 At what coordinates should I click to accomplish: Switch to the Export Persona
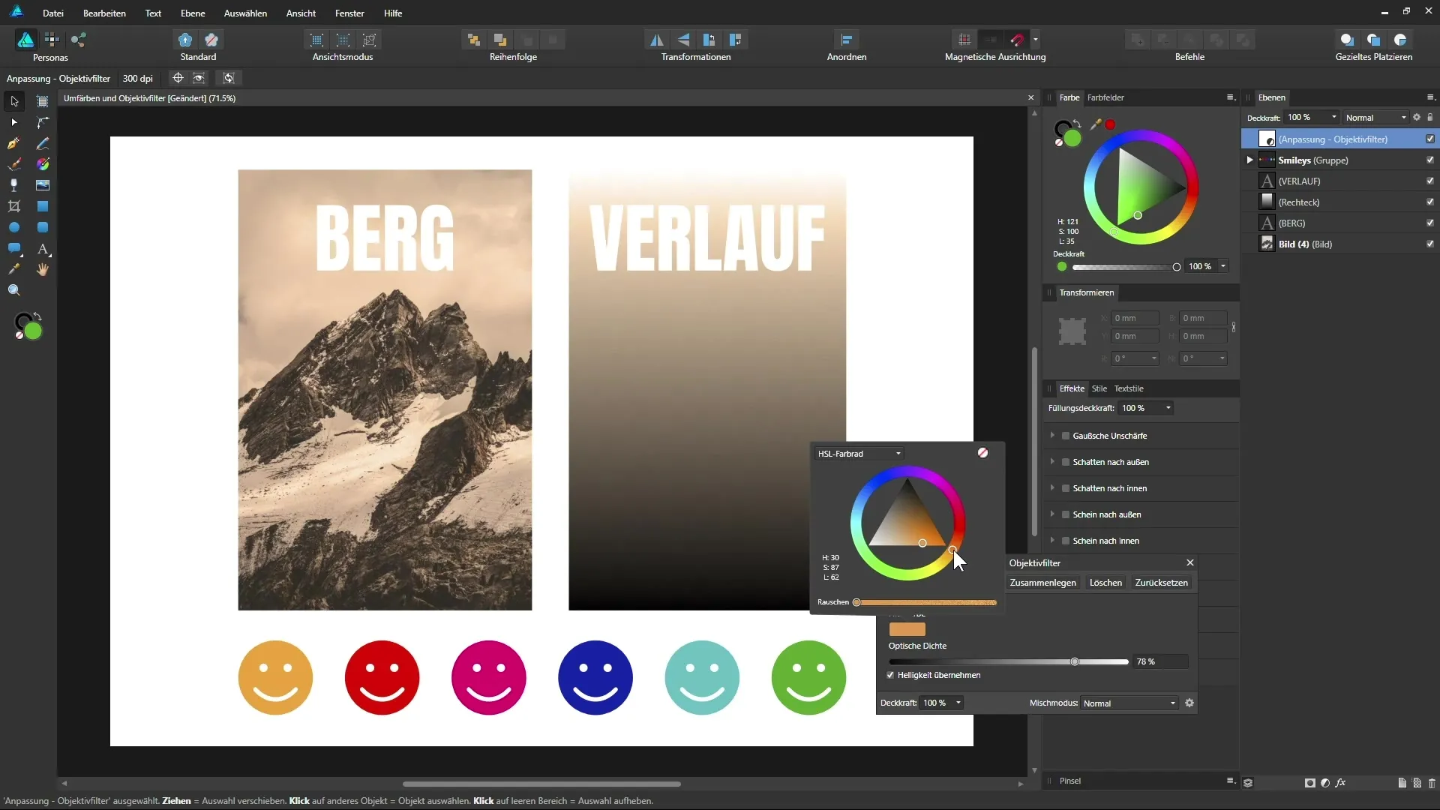pos(78,39)
